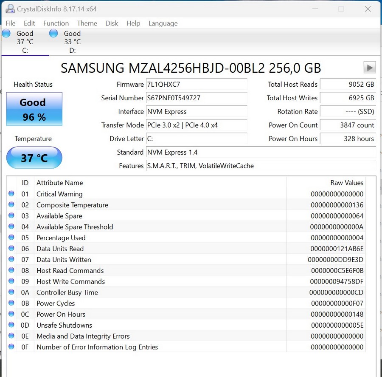The width and height of the screenshot is (382, 377).
Task: Click status dot for Host Write Commands row
Action: coord(11,281)
